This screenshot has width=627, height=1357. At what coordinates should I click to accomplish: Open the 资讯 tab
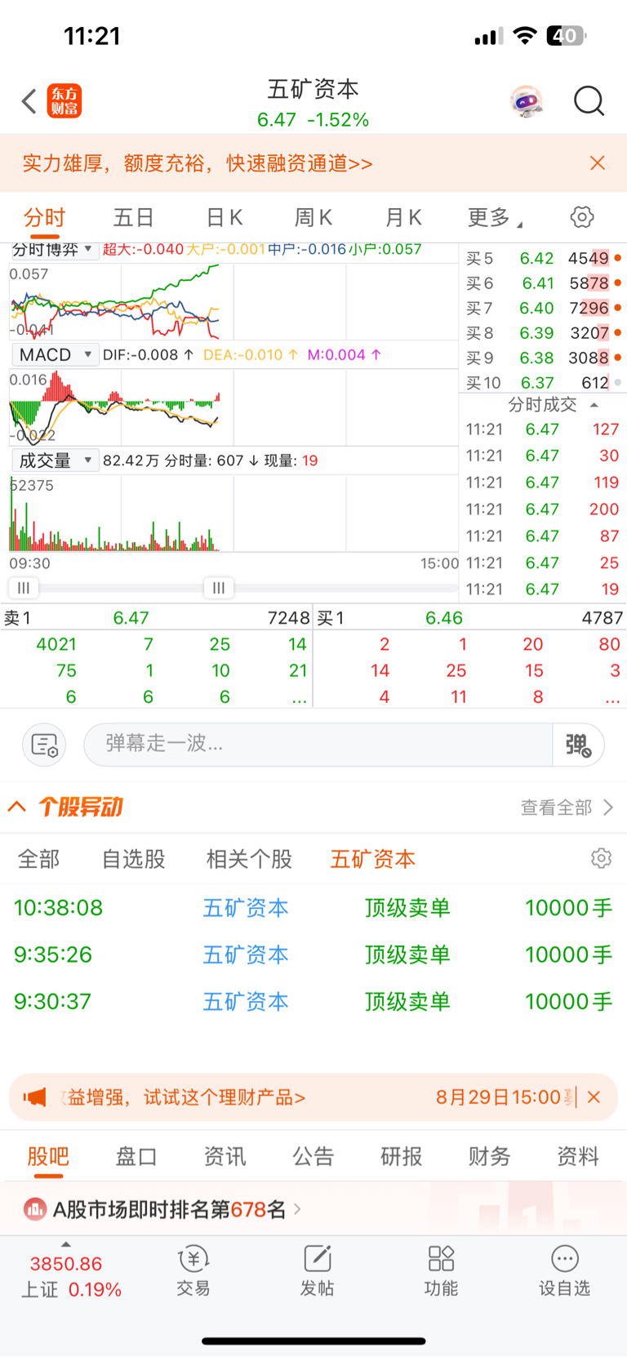pyautogui.click(x=225, y=1156)
